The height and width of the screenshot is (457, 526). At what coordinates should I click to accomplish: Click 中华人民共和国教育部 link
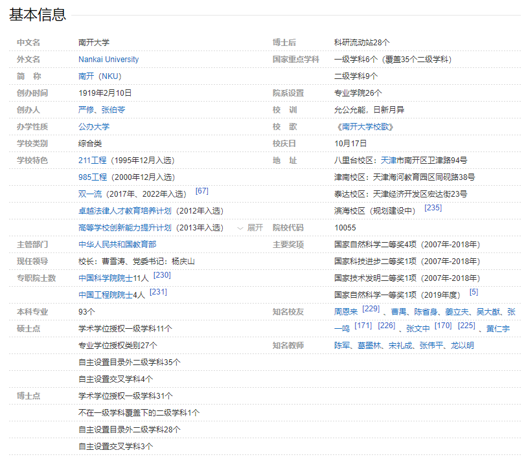117,245
